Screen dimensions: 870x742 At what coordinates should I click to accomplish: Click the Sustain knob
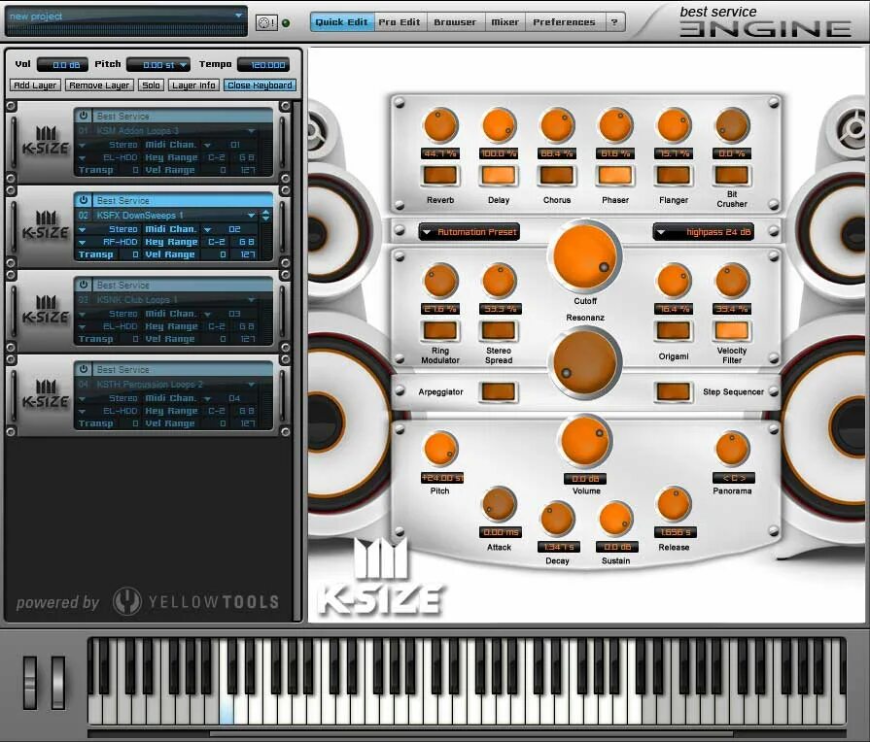click(x=615, y=519)
